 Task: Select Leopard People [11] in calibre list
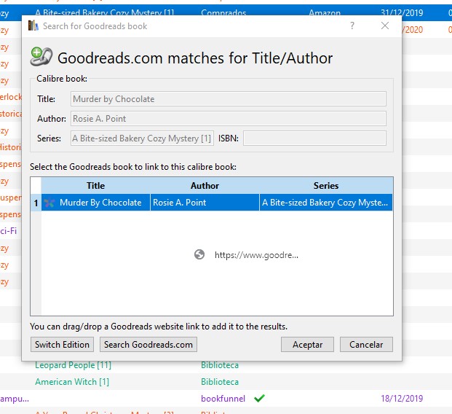click(x=73, y=365)
